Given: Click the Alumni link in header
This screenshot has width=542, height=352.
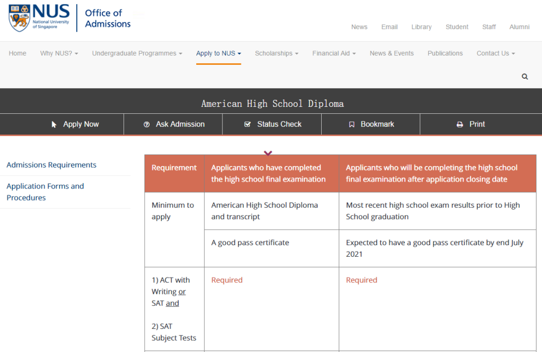Looking at the screenshot, I should click(x=519, y=27).
